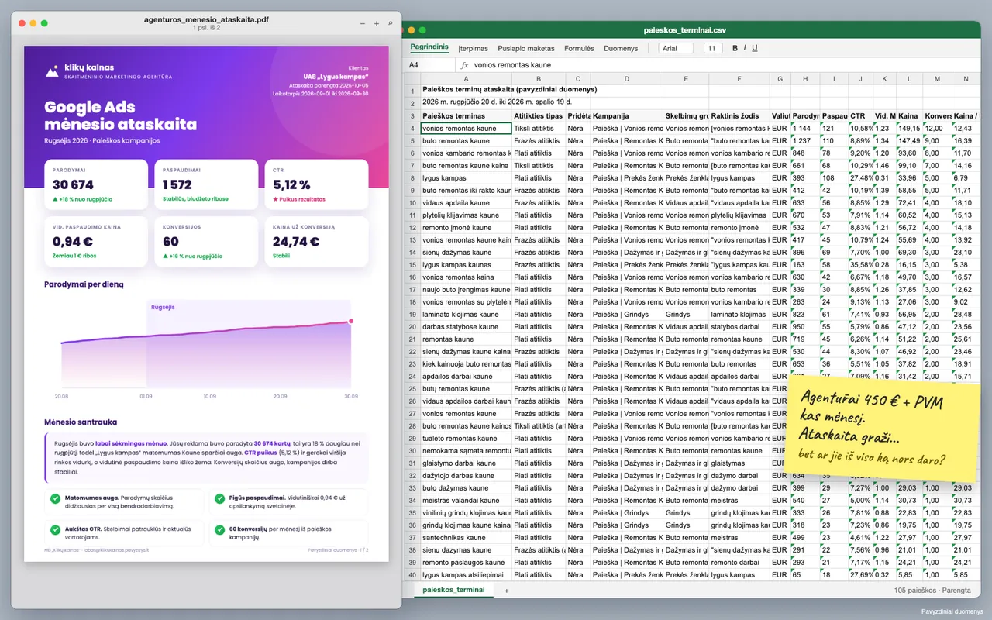Image resolution: width=992 pixels, height=620 pixels.
Task: Select column B header in spreadsheet
Action: 539,79
